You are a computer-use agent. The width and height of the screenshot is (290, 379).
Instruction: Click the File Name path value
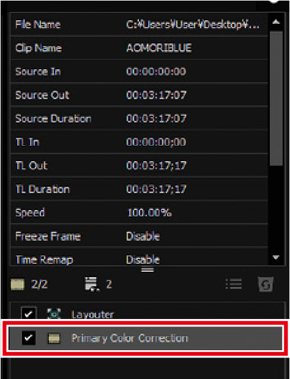(x=193, y=24)
